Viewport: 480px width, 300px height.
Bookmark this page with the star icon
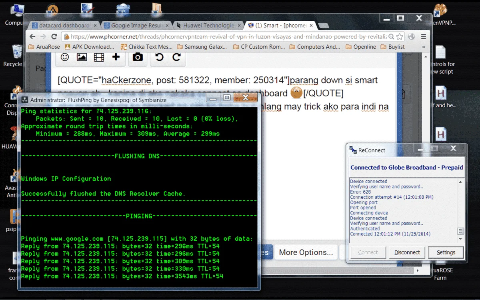399,36
